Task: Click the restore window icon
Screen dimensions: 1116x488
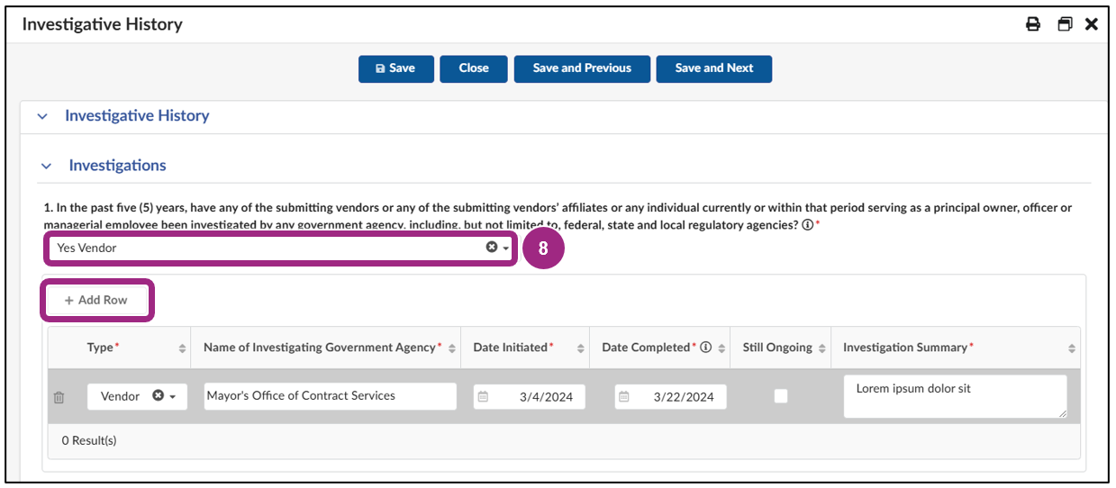Action: [1065, 24]
